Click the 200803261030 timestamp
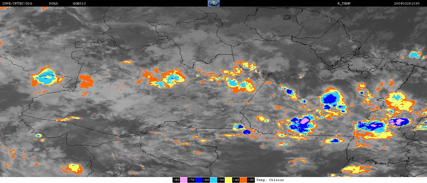 click(x=407, y=4)
